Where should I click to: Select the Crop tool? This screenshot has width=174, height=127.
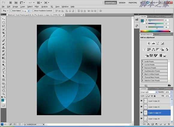3,33
